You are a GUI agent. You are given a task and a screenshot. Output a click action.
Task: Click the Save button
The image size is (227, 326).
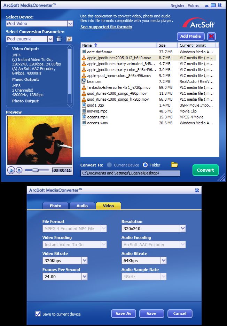[x=151, y=313]
